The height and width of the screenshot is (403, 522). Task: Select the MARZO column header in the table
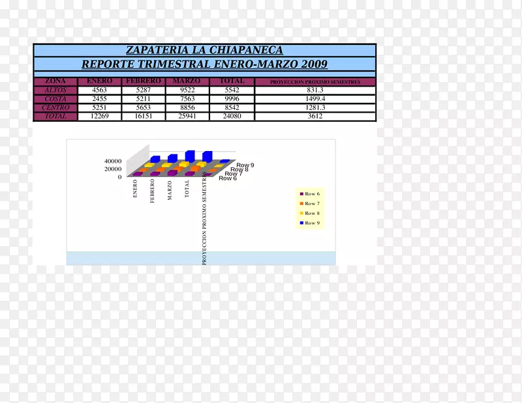pyautogui.click(x=187, y=81)
